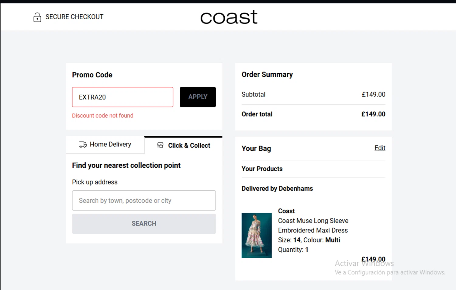Click the pick up address search field
Image resolution: width=456 pixels, height=290 pixels.
pyautogui.click(x=144, y=201)
